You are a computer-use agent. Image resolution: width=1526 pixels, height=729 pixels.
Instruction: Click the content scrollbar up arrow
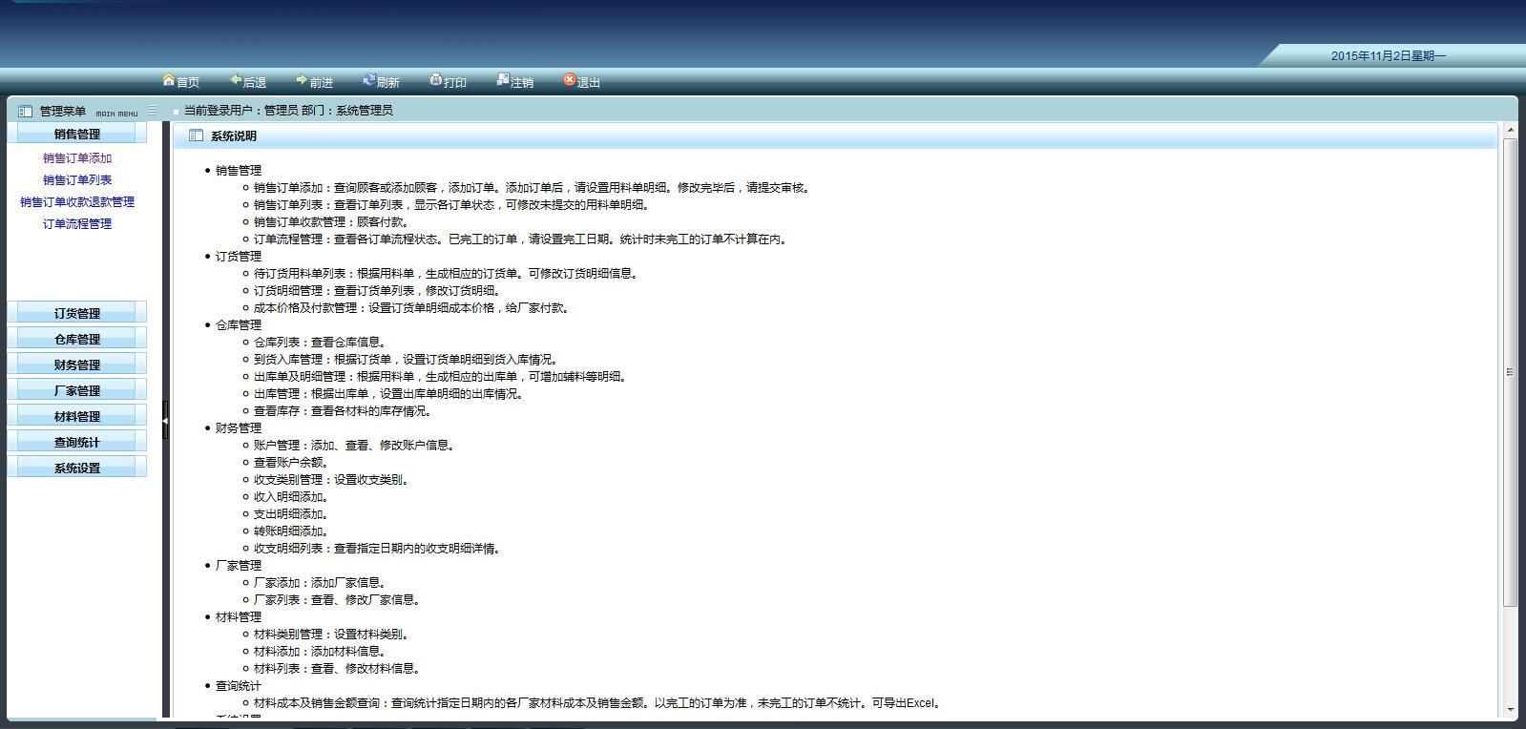point(1510,130)
